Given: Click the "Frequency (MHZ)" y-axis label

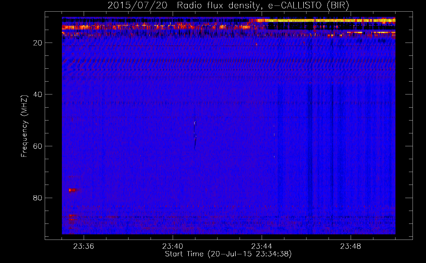Looking at the screenshot, I should pyautogui.click(x=24, y=126).
